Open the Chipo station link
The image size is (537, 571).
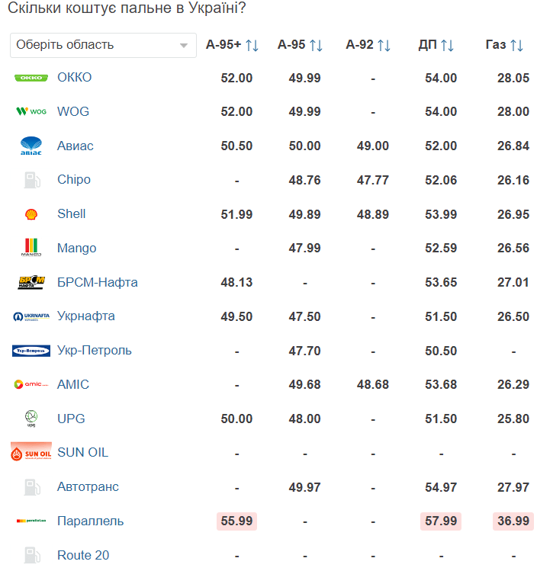(74, 179)
